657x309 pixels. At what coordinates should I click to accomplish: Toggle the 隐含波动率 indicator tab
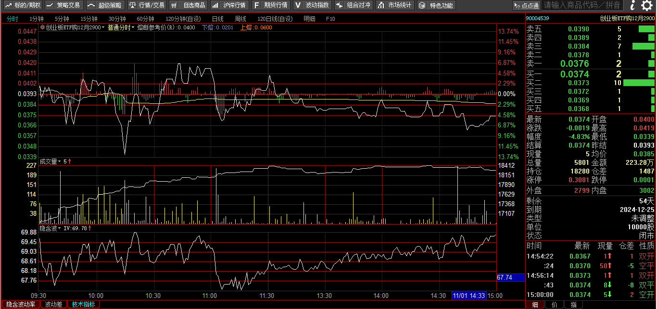click(x=20, y=304)
